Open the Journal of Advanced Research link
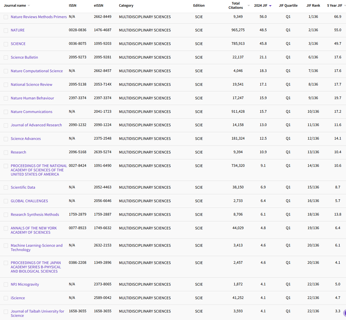Screen dimensions: 346x320 point(36,125)
